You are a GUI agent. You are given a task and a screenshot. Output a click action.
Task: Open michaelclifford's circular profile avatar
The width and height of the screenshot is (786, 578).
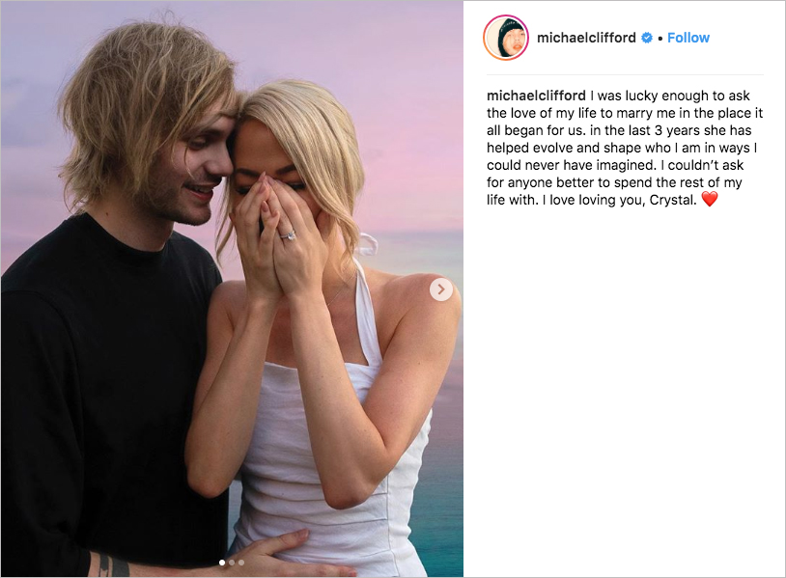click(506, 38)
